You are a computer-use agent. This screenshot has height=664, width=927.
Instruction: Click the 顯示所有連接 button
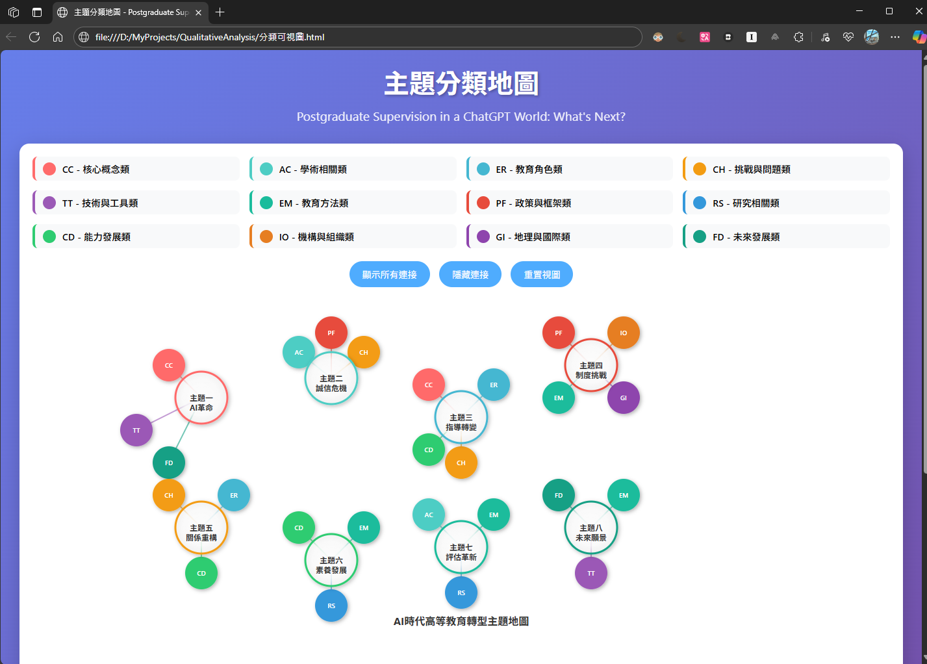click(x=389, y=274)
